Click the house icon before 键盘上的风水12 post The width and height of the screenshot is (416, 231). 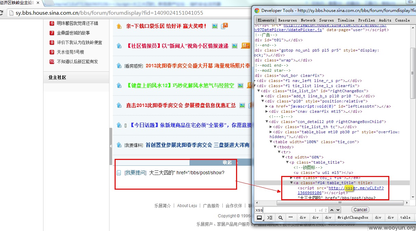point(119,85)
